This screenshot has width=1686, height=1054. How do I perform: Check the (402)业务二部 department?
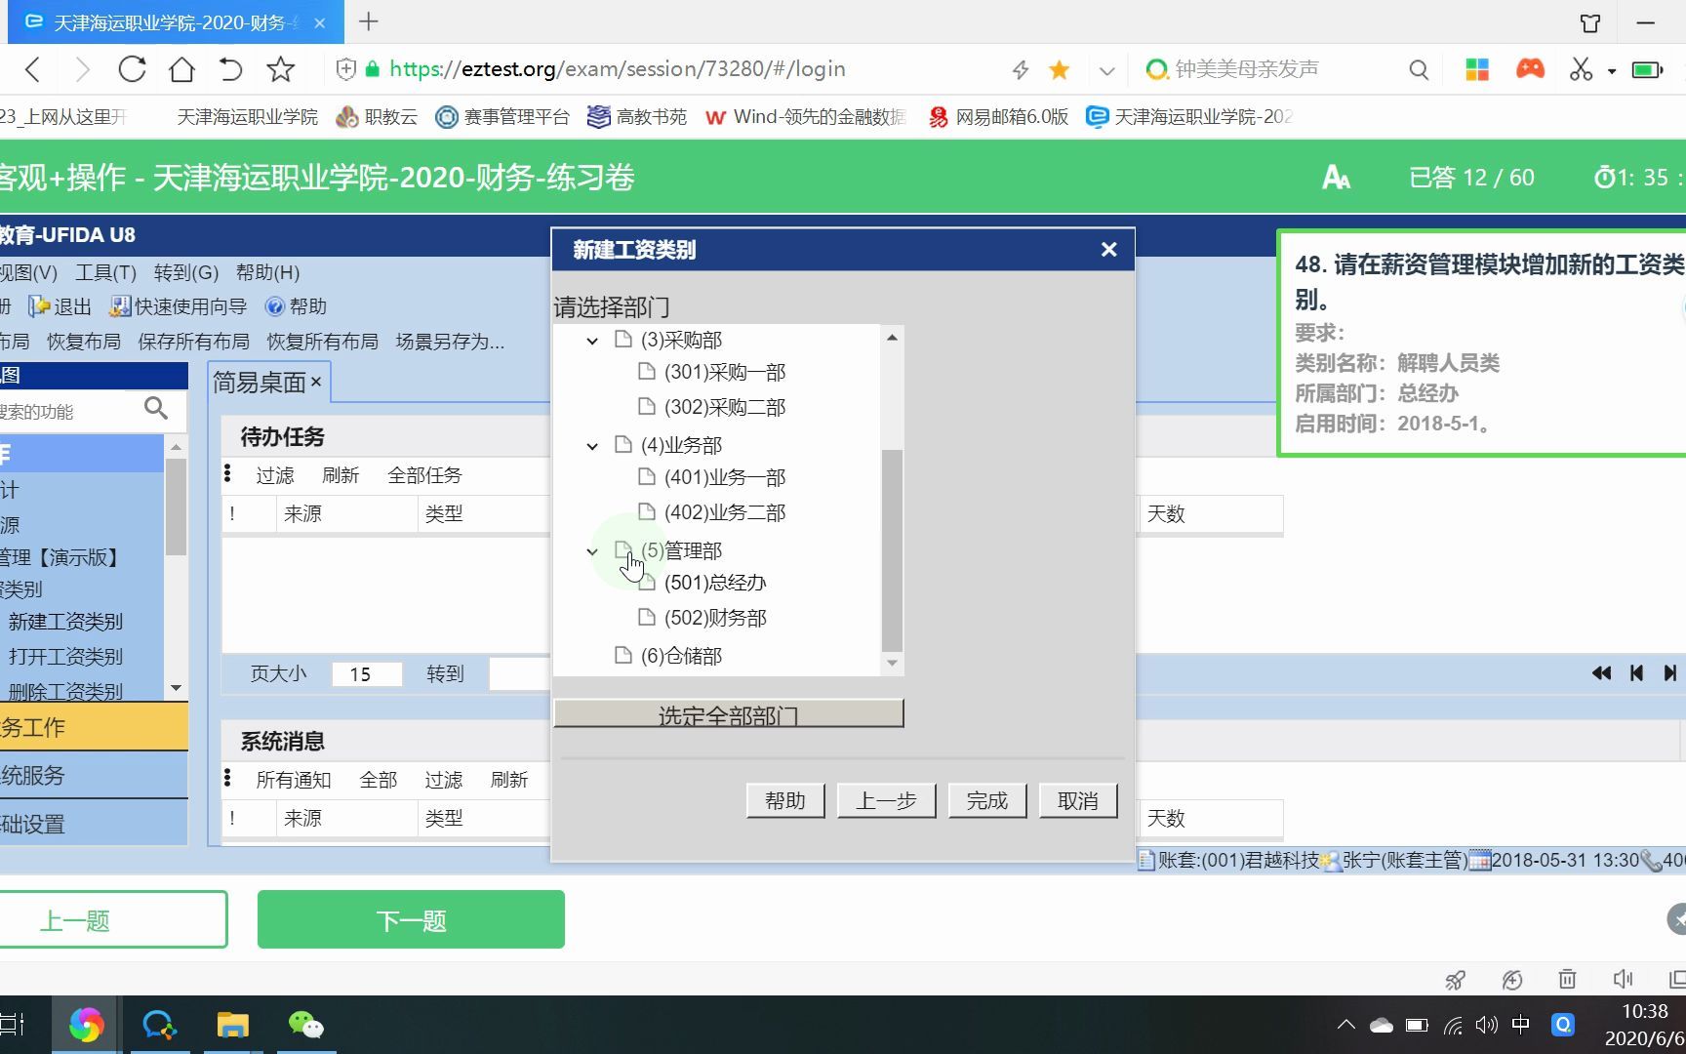pos(646,512)
